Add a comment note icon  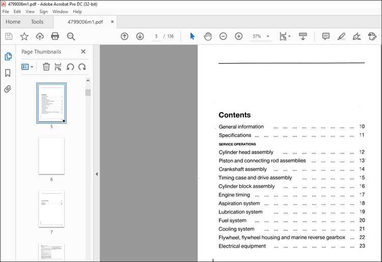tap(326, 36)
